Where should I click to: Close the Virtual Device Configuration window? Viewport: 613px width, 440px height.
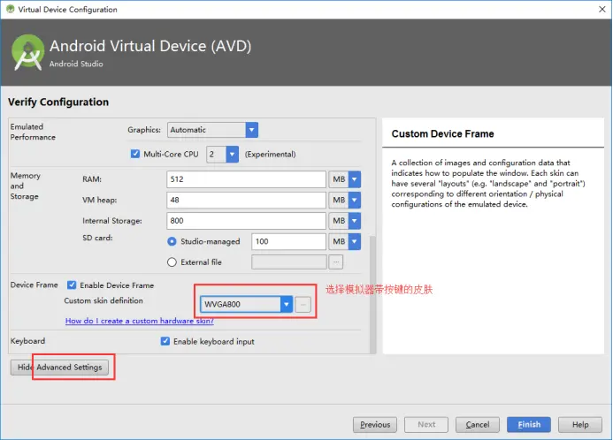602,9
